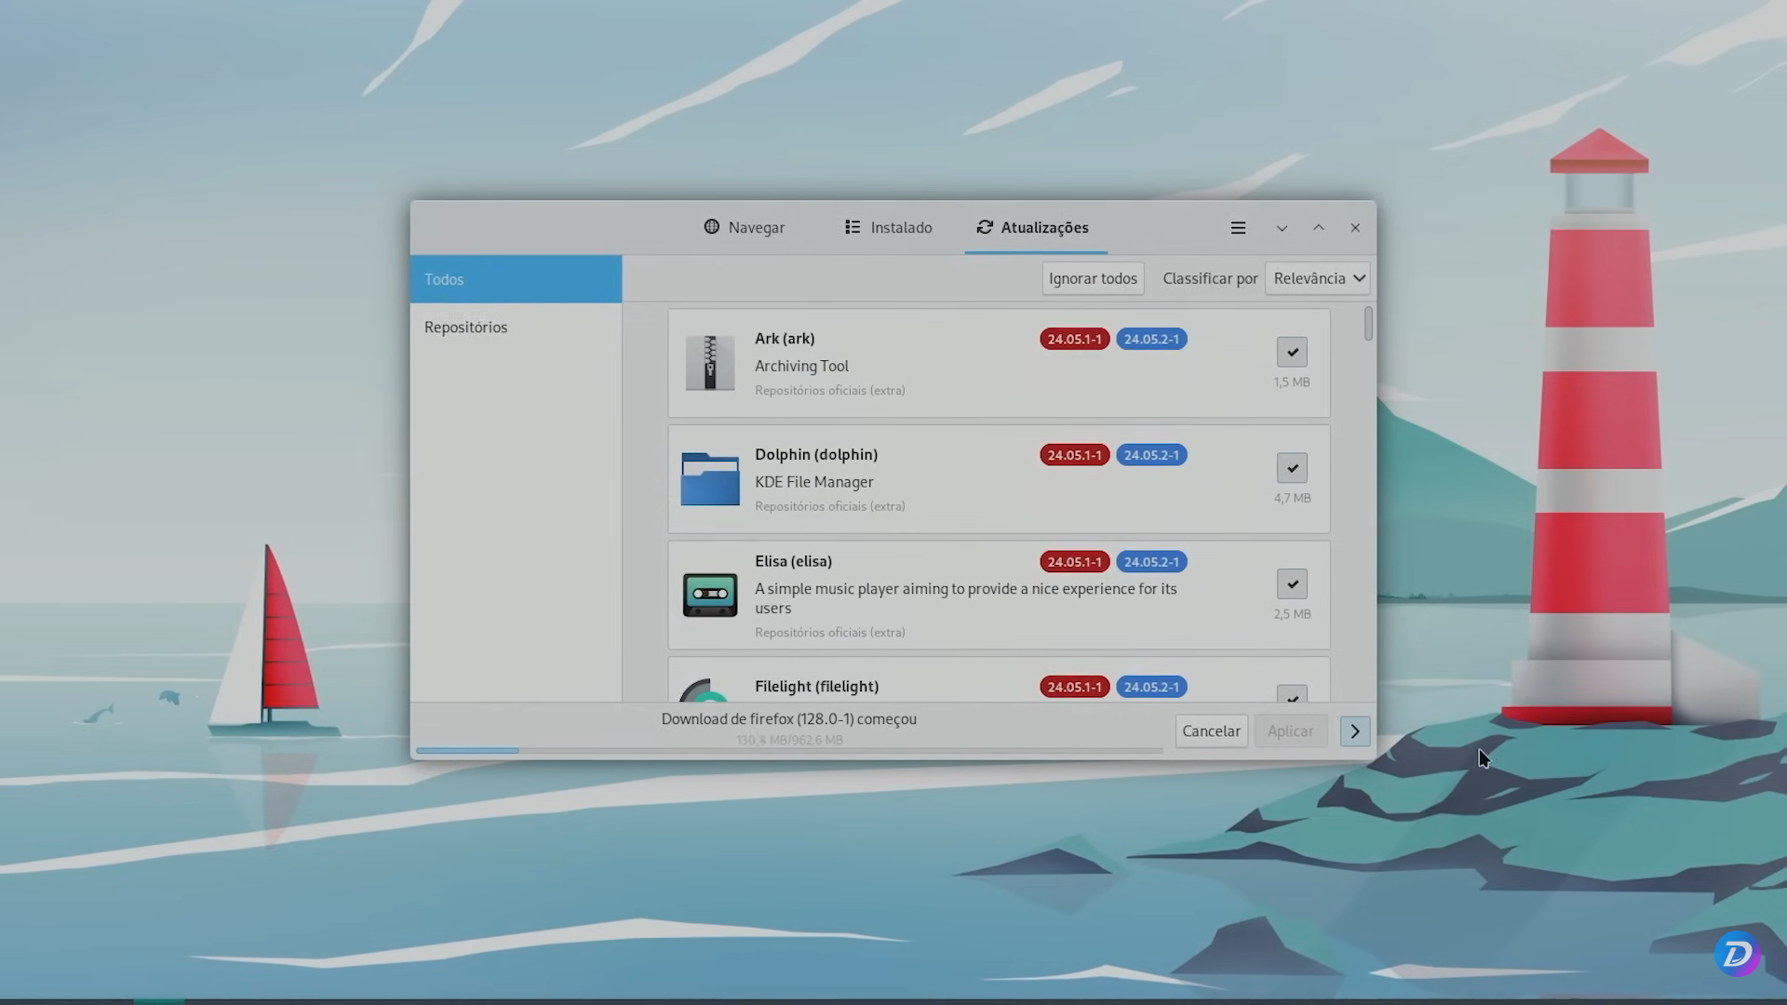Screen dimensions: 1787x1005
Task: Click the Ignorar todos button
Action: point(1093,278)
